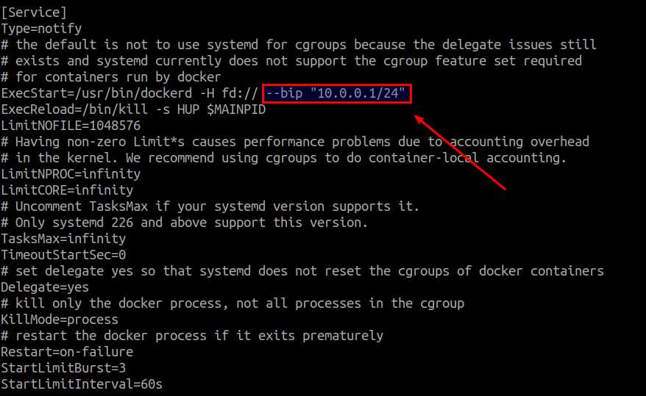Screen dimensions: 646x396
Task: Click the LimitNPROC=infinity line
Action: coord(71,174)
